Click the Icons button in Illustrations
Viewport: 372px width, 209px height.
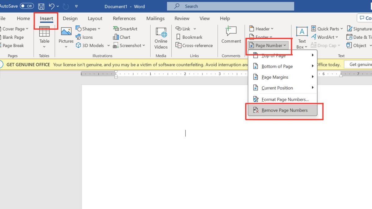(84, 37)
